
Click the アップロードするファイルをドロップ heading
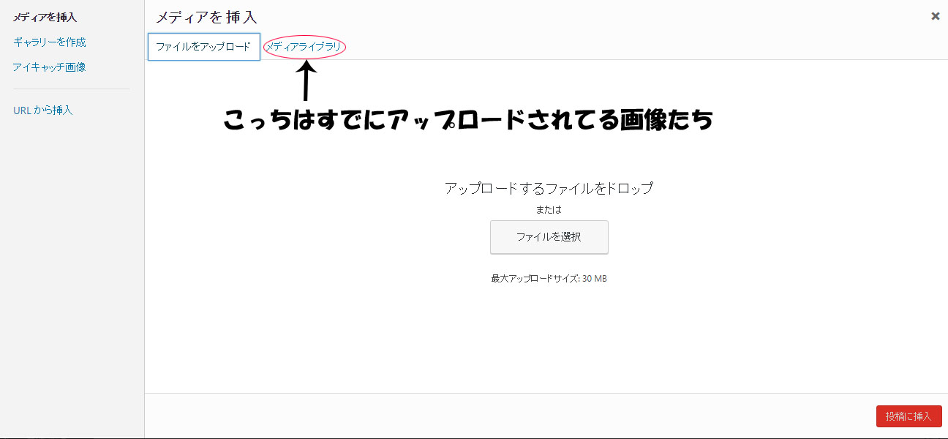point(549,188)
